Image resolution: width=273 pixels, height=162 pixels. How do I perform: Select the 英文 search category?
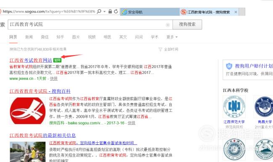tap(123, 37)
